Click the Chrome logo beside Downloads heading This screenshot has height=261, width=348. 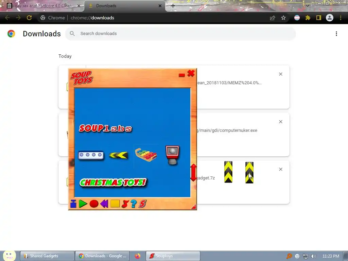coord(11,34)
